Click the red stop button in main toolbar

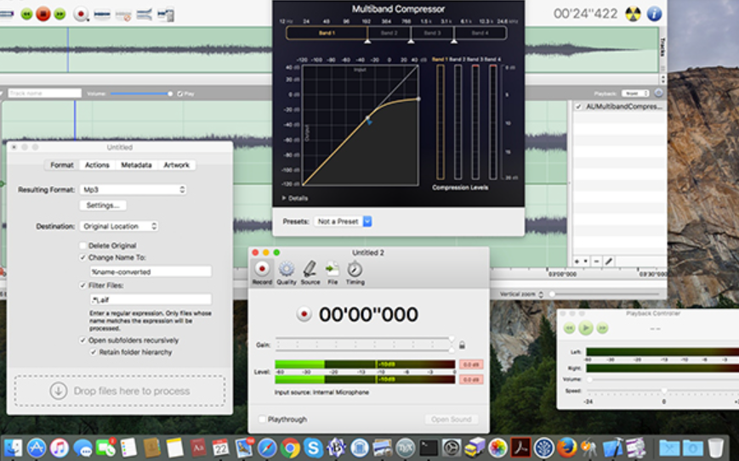[43, 14]
